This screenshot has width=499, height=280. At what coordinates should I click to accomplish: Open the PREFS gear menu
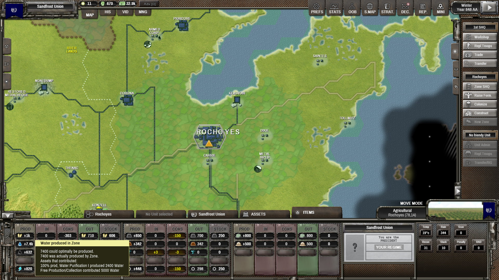point(317,8)
